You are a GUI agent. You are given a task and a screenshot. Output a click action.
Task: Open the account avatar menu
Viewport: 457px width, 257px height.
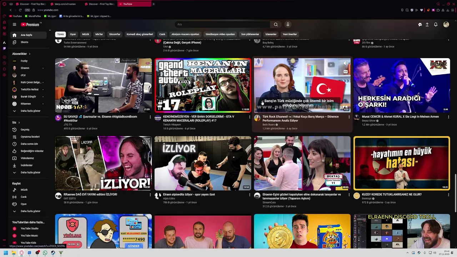pos(446,25)
